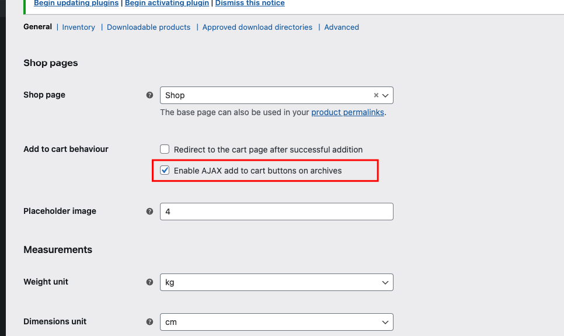Click the Placeholder image help icon

click(x=149, y=212)
